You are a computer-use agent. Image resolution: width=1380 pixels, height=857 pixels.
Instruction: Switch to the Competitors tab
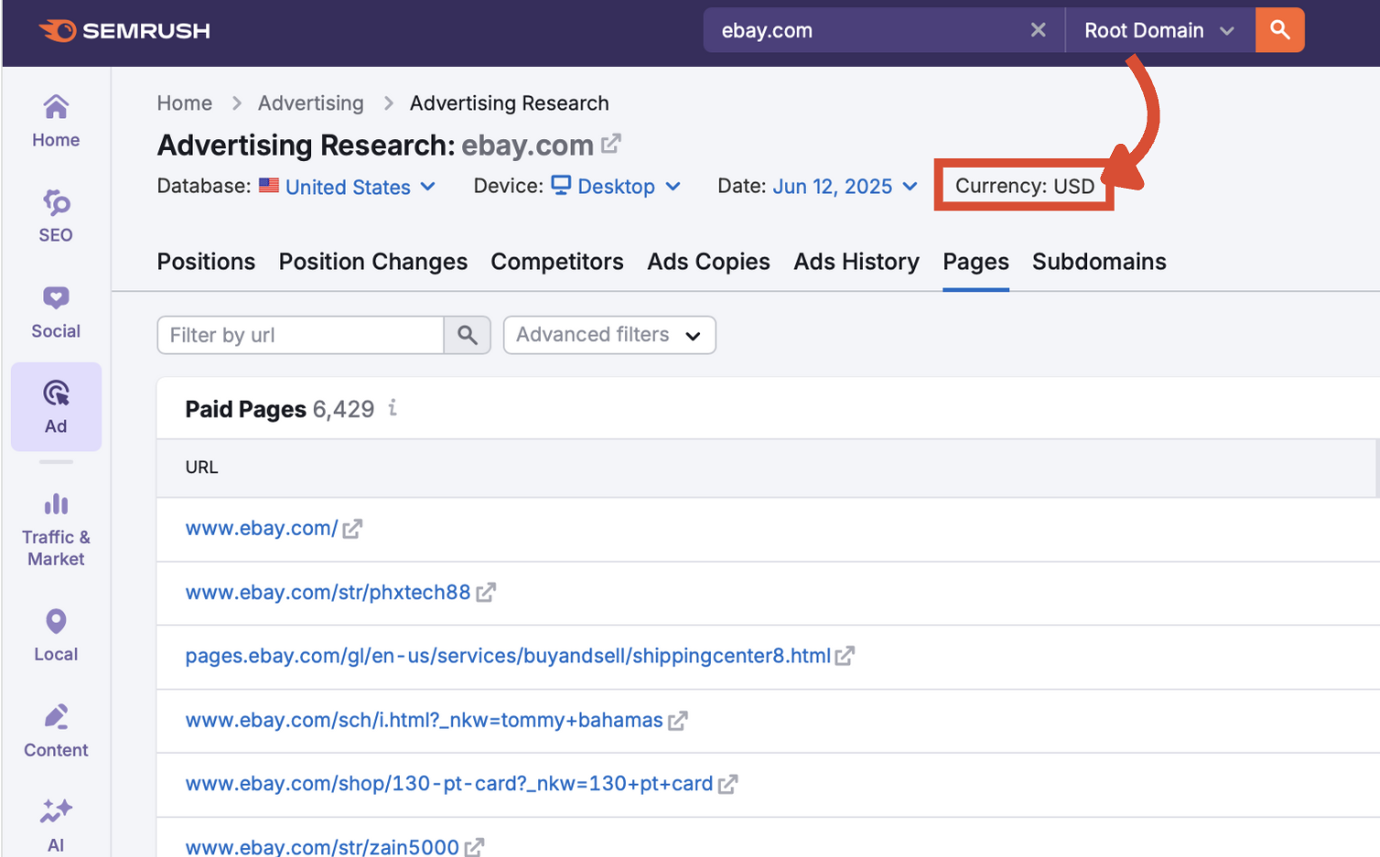pos(556,262)
